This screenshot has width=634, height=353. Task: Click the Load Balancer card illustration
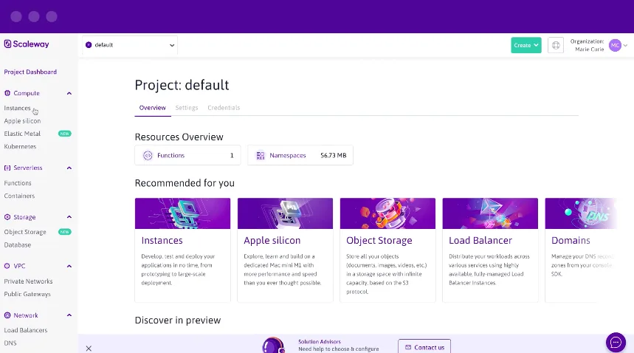[490, 213]
